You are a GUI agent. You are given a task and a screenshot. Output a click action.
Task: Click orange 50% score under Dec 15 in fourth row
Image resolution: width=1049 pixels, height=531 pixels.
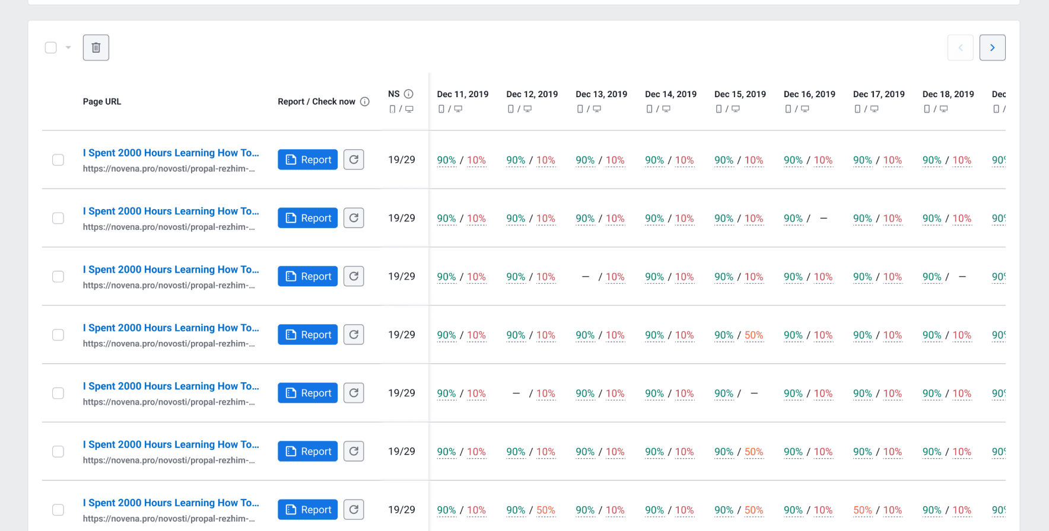tap(754, 335)
